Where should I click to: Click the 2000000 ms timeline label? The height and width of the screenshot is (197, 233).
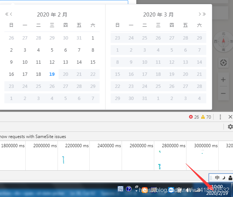(45, 146)
